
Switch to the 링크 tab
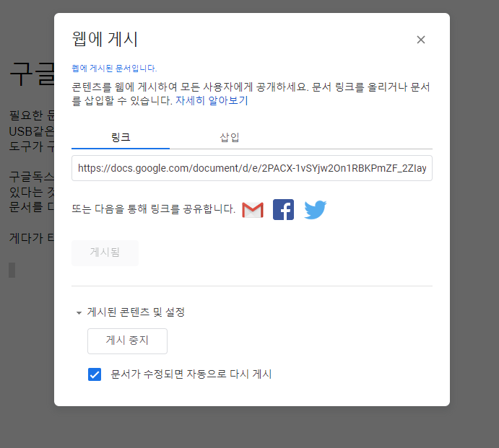tap(121, 137)
